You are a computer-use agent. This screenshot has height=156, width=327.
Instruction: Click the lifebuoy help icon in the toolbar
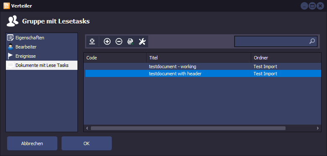coord(92,41)
